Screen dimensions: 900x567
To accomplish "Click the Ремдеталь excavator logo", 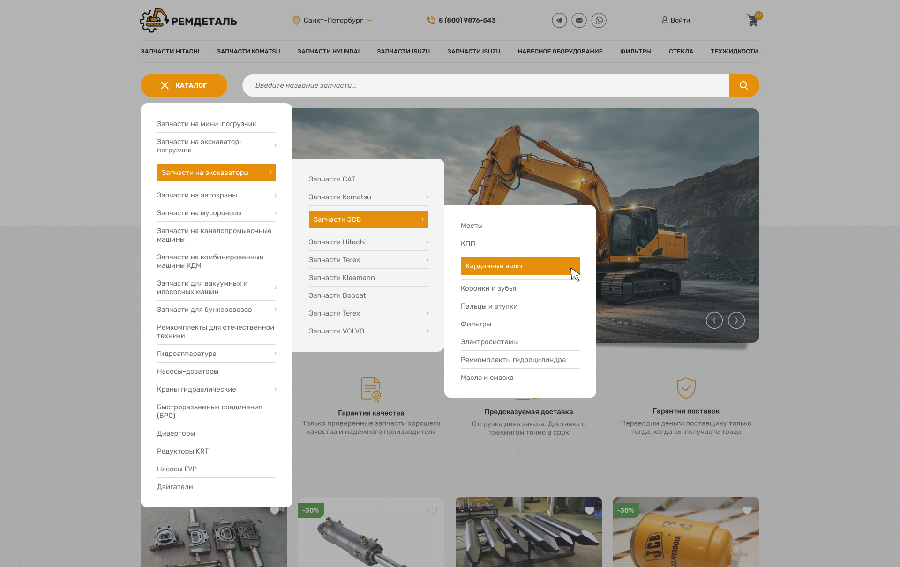I will [188, 21].
